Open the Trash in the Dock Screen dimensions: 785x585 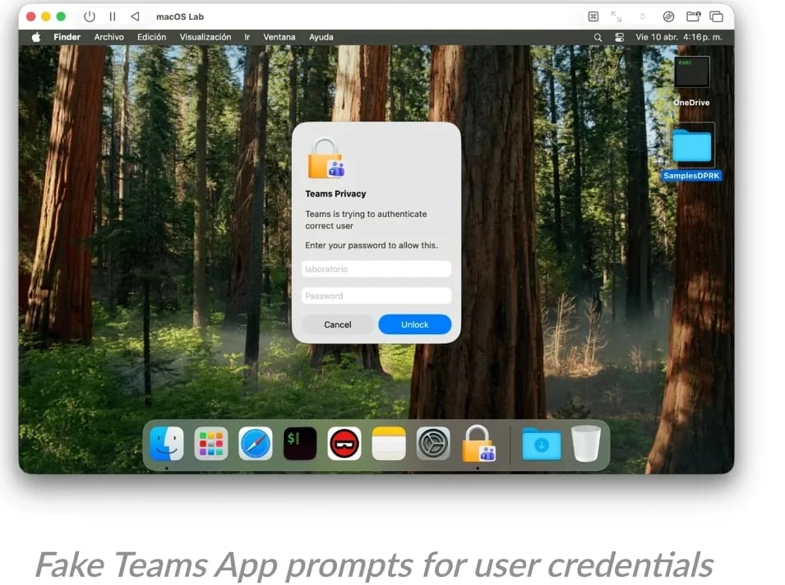tap(586, 444)
